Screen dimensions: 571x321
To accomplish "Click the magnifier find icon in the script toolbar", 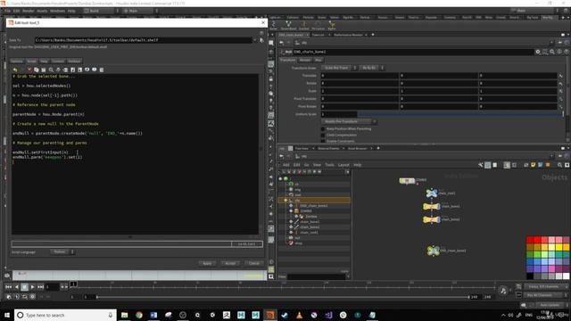I will [x=51, y=70].
